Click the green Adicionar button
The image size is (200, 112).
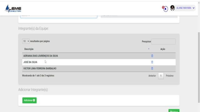point(29,100)
